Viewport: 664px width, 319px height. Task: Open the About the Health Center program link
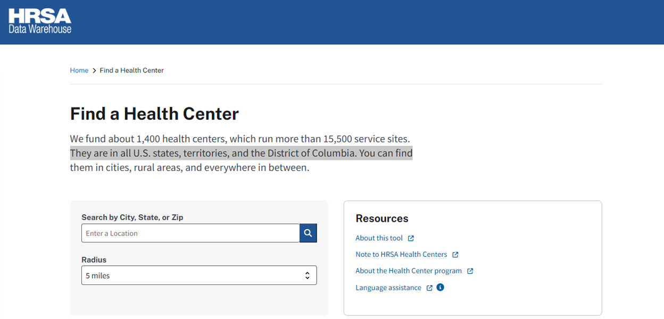[408, 271]
